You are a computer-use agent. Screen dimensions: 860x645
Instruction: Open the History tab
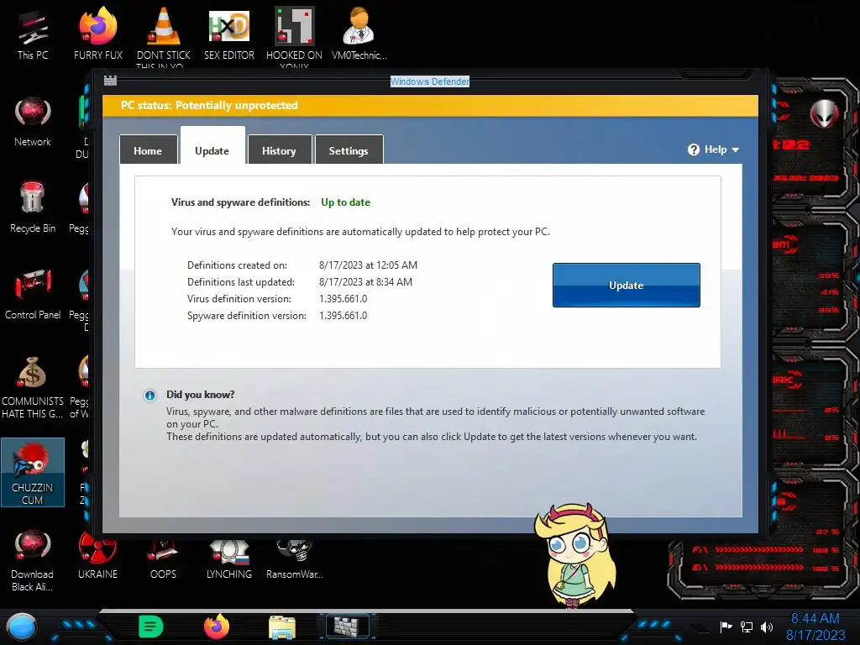pyautogui.click(x=279, y=149)
